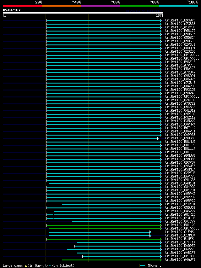Select the UniRef100_D0D9Z9 label
Viewport: 201px width, 268px height.
click(180, 246)
